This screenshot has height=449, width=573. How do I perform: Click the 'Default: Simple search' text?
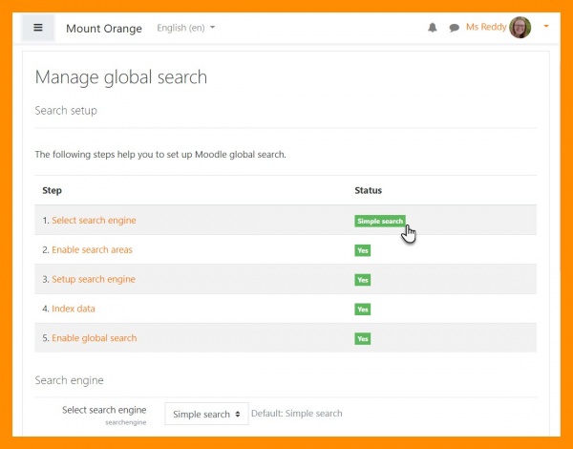click(297, 414)
